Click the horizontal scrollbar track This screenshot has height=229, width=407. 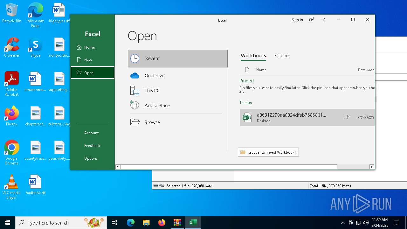tap(353, 167)
